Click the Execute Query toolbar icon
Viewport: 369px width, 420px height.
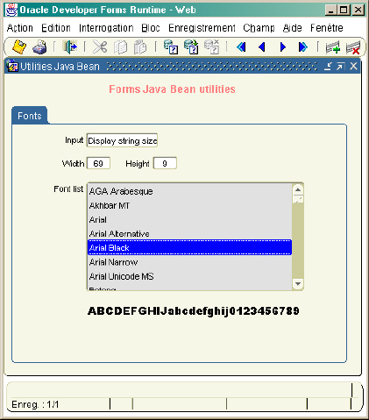pyautogui.click(x=191, y=47)
